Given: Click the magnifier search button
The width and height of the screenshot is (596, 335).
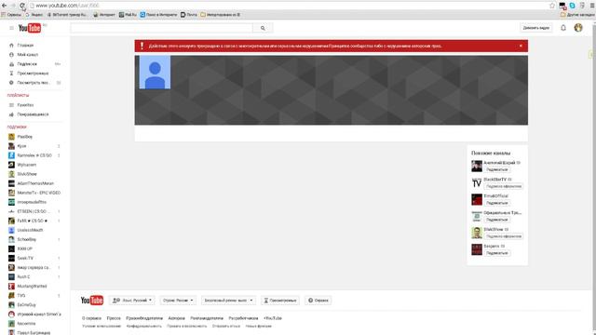Looking at the screenshot, I should click(263, 28).
